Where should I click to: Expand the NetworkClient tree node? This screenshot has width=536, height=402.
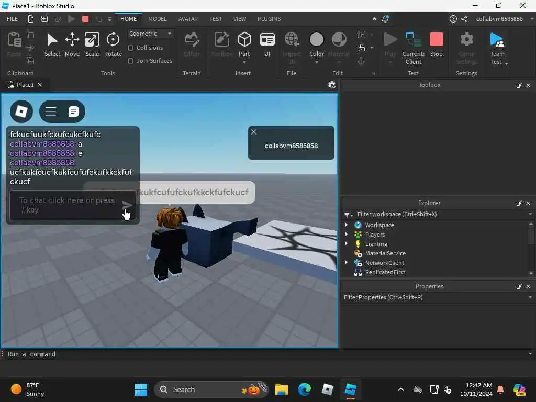[346, 263]
